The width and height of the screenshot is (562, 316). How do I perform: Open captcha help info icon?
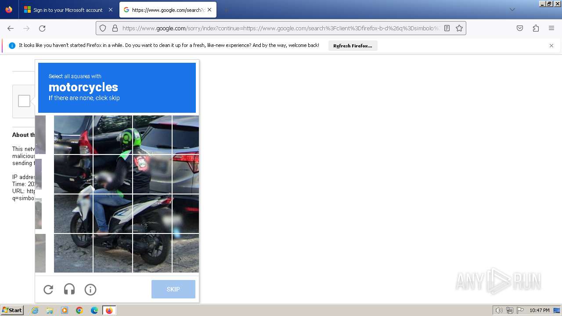(90, 289)
